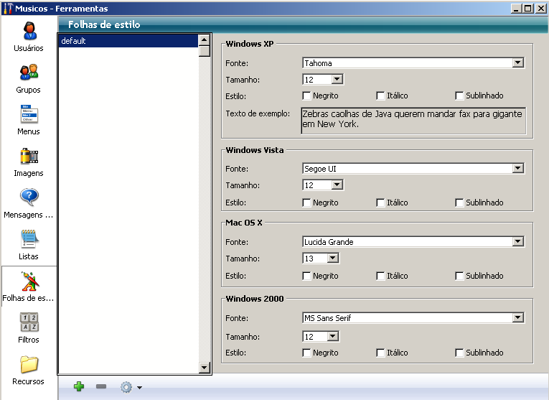Viewport: 549px width, 400px height.
Task: Open the Filtros sidebar icon
Action: (29, 322)
